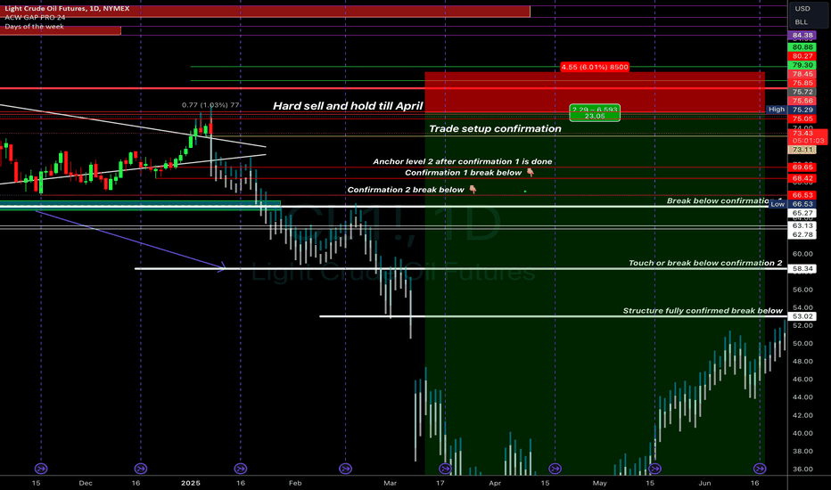Select the Confirmation 1 break below text
Image resolution: width=831 pixels, height=490 pixels.
pyautogui.click(x=463, y=173)
